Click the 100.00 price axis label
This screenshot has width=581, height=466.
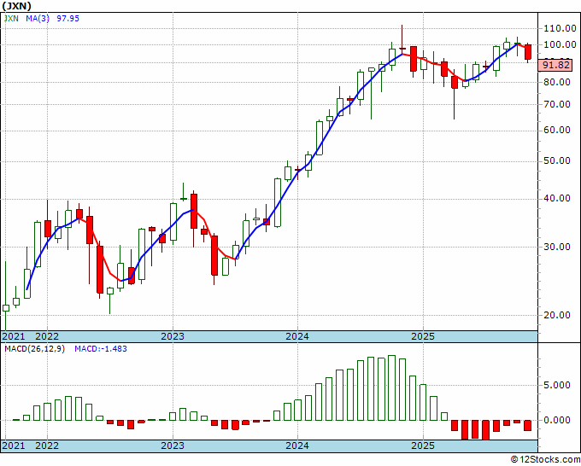(x=560, y=44)
